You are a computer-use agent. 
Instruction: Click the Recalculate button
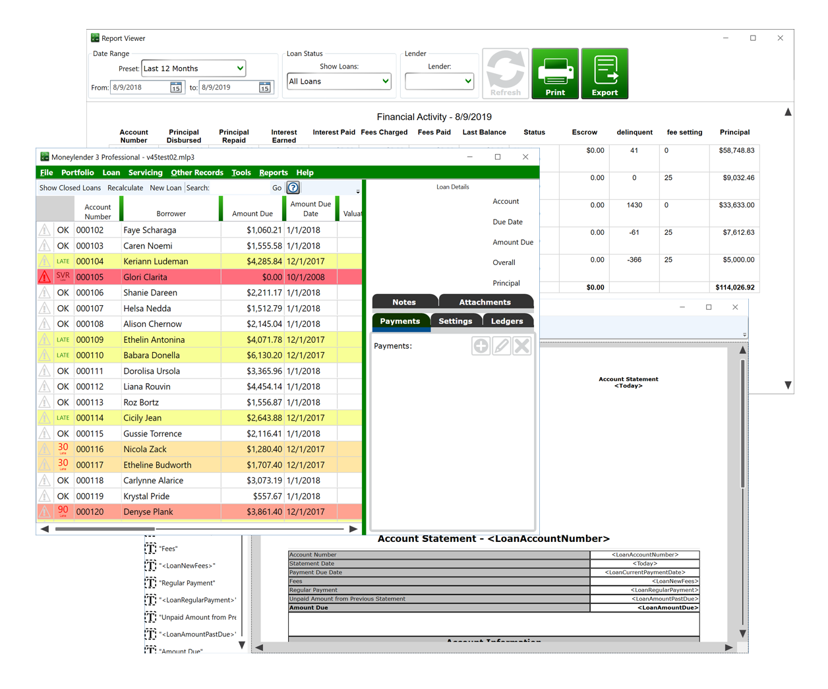[125, 188]
